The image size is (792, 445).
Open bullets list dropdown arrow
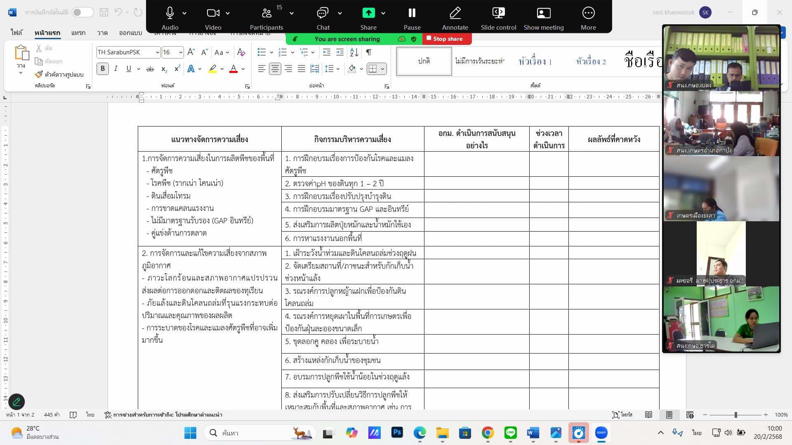271,52
